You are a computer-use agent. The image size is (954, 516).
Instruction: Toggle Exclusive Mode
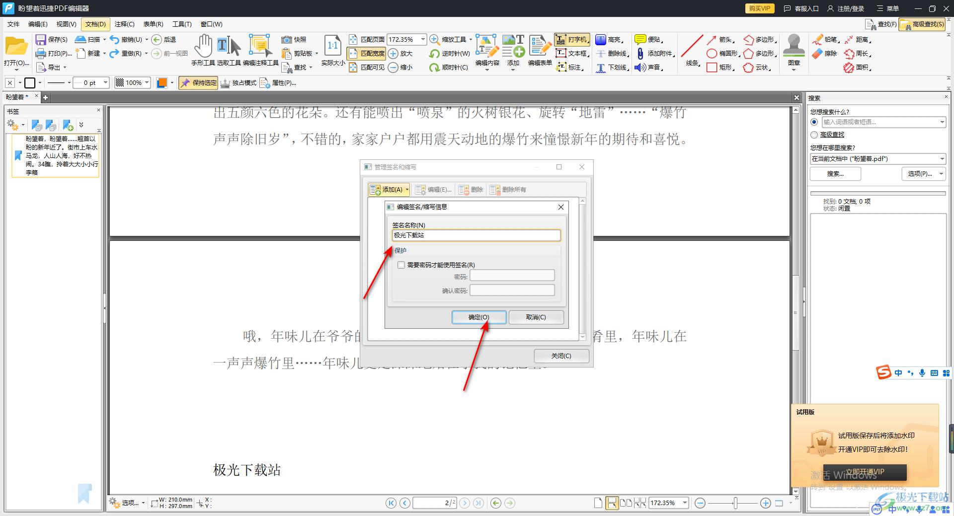(238, 83)
